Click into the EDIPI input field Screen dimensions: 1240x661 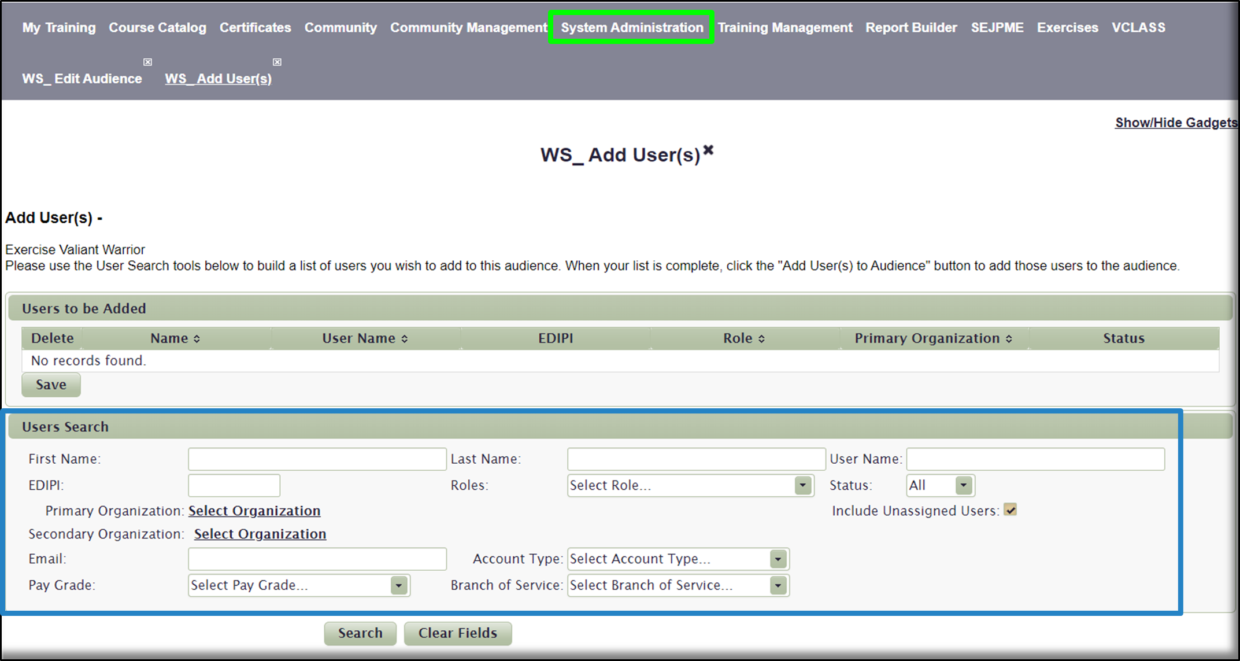tap(234, 485)
